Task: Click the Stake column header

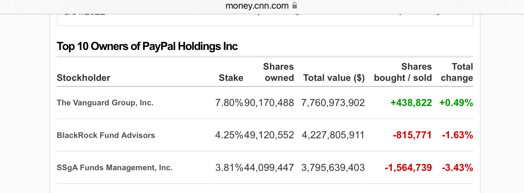Action: coord(231,78)
